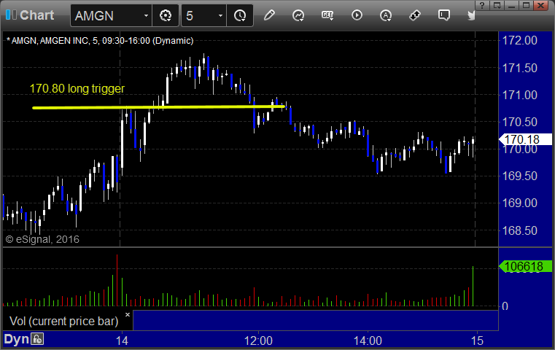Screen dimensions: 555x350
Task: Click the Twitter bird icon
Action: [x=471, y=15]
